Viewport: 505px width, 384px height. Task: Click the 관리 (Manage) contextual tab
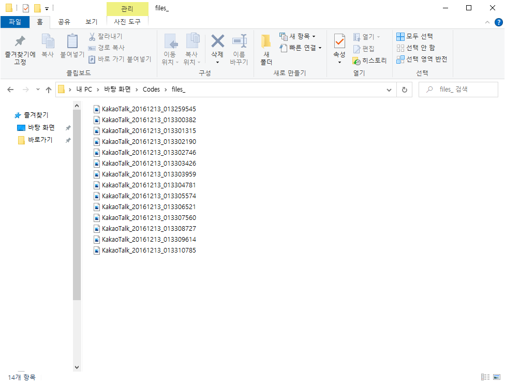[x=127, y=9]
